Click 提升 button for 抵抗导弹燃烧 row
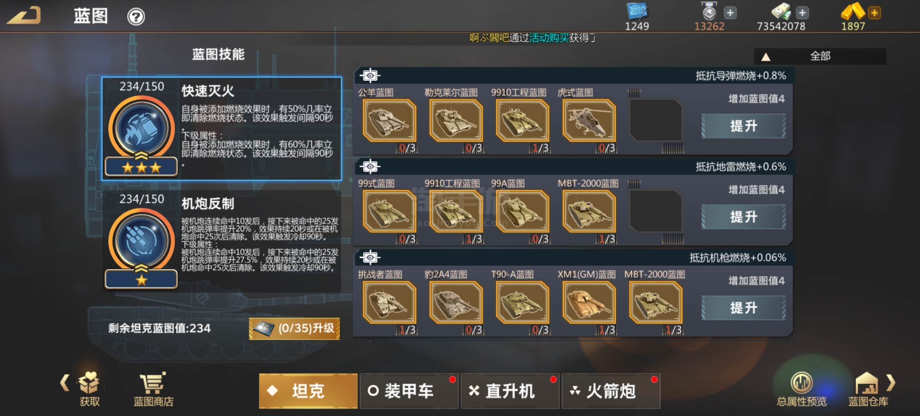Screen dimensions: 920x416 [x=743, y=126]
